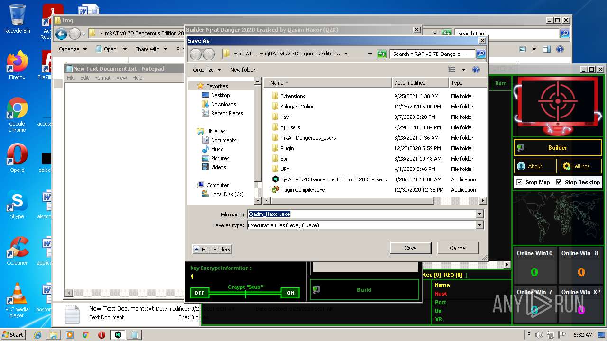Click the Build button
Screen dimensions: 607x341
364,290
